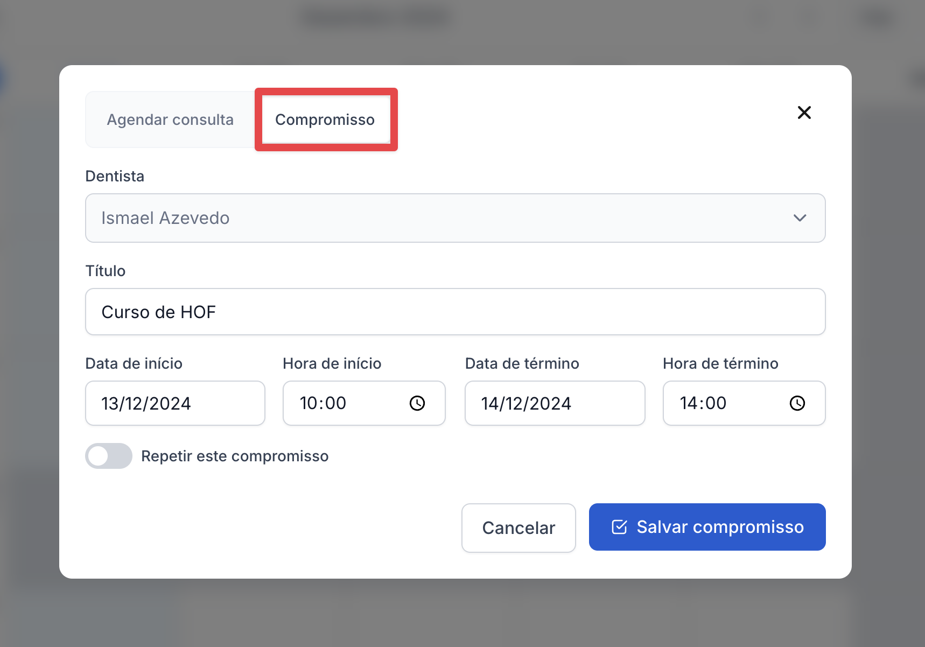Click the check icon on Salvar compromisso
This screenshot has width=925, height=647.
pyautogui.click(x=619, y=527)
